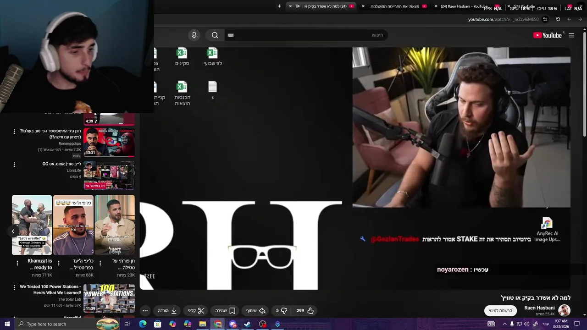Click the youtube.com/watch address bar

pyautogui.click(x=503, y=19)
